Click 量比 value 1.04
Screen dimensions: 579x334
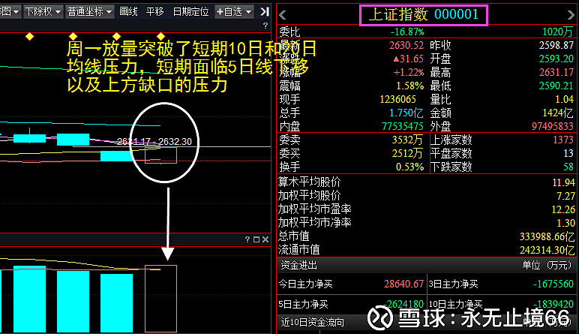coord(564,99)
